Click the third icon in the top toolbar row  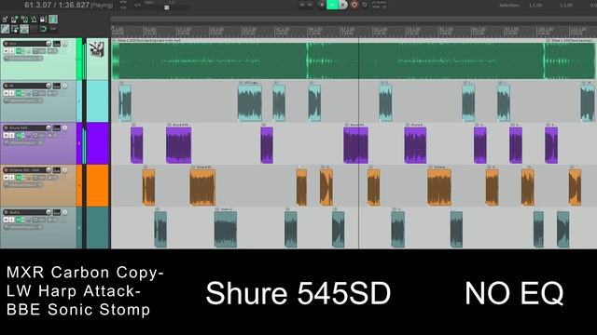click(24, 20)
